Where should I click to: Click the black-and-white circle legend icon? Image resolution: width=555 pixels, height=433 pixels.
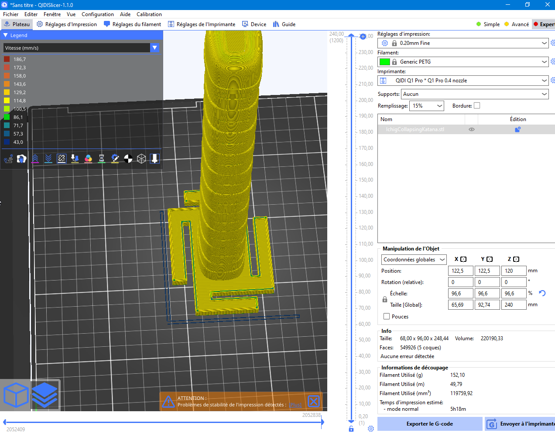pyautogui.click(x=128, y=159)
